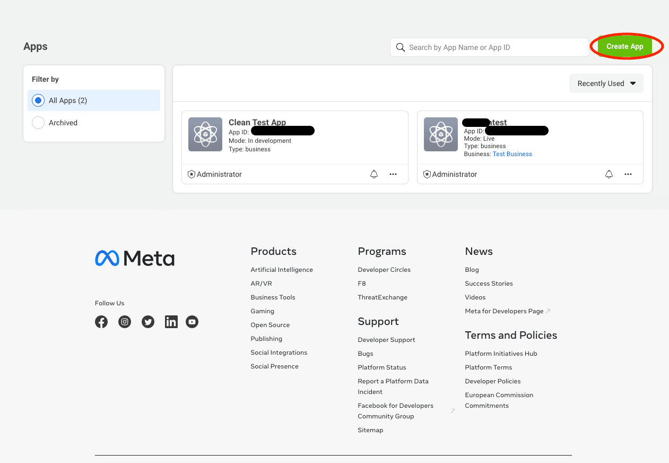Click the Facebook follow icon
The width and height of the screenshot is (669, 463).
pyautogui.click(x=101, y=322)
